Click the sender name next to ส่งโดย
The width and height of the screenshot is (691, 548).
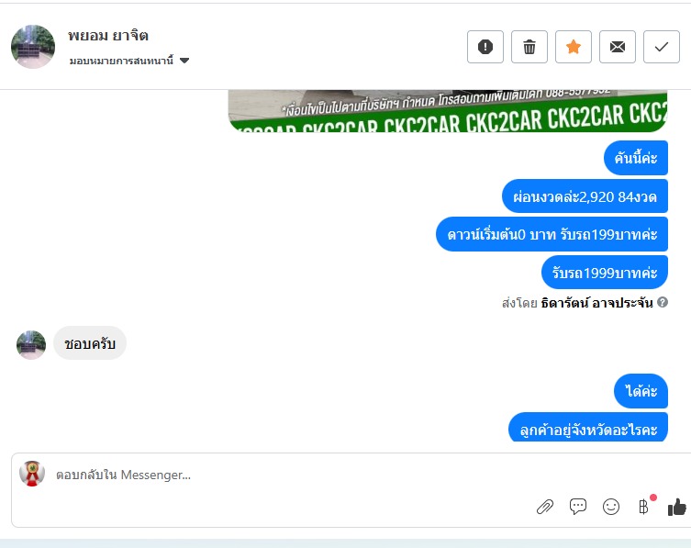coord(596,303)
